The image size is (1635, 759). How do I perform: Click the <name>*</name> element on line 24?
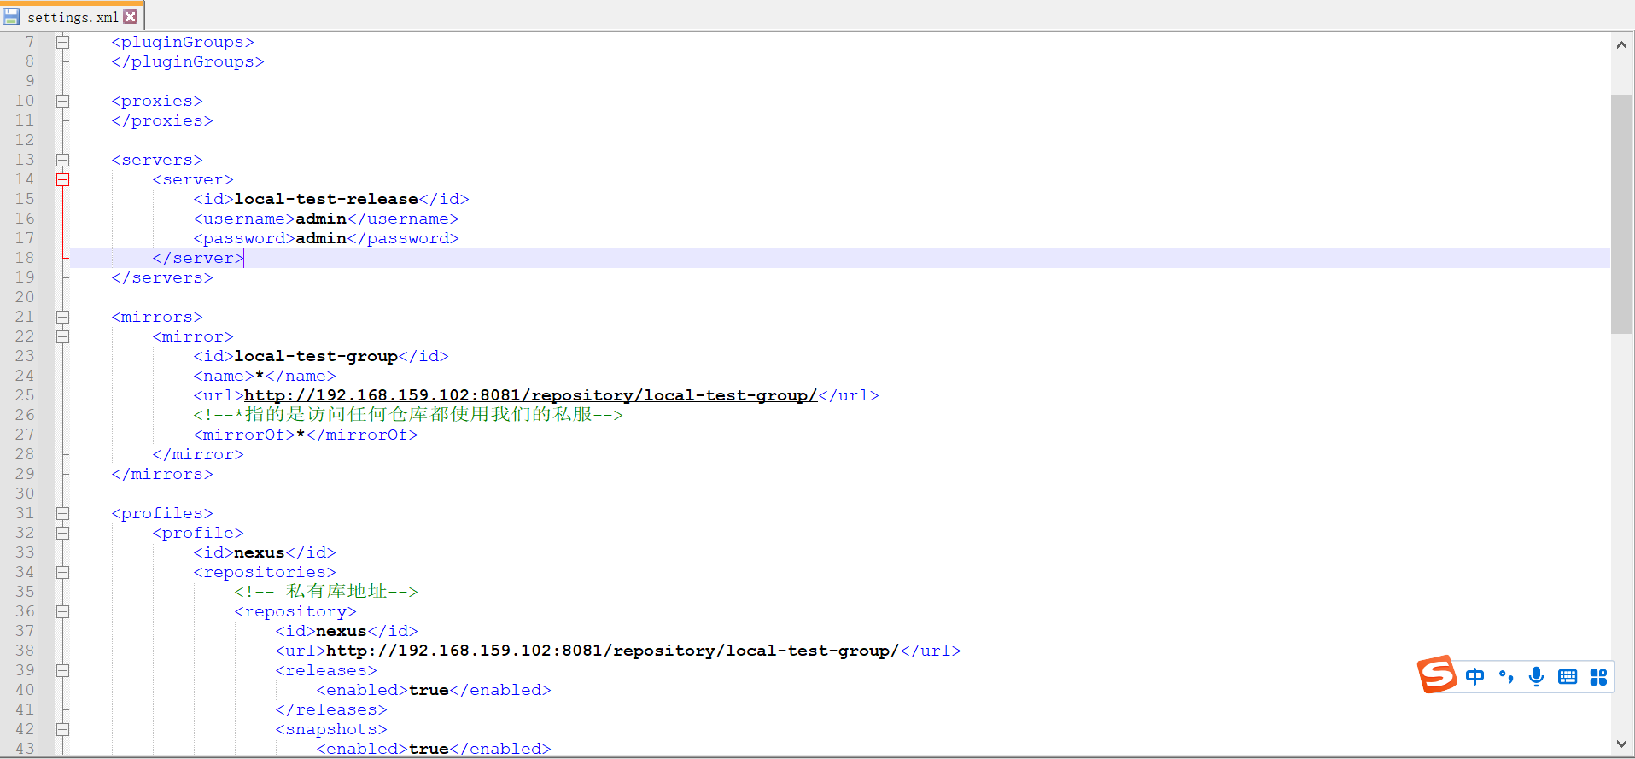(x=265, y=376)
